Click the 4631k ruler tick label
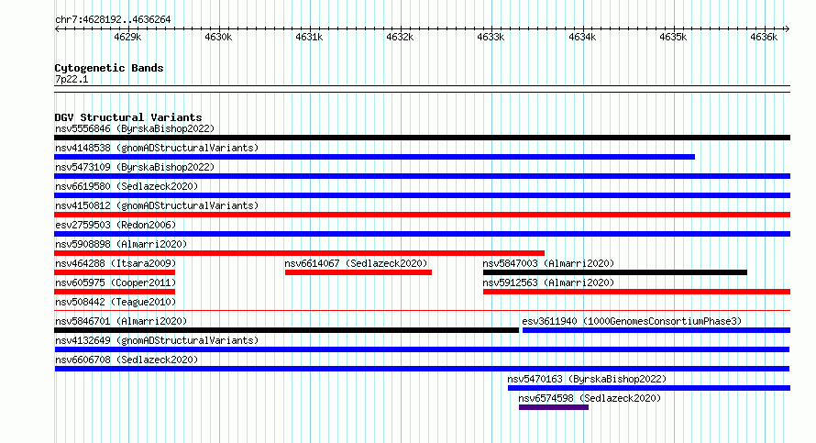 [x=309, y=37]
